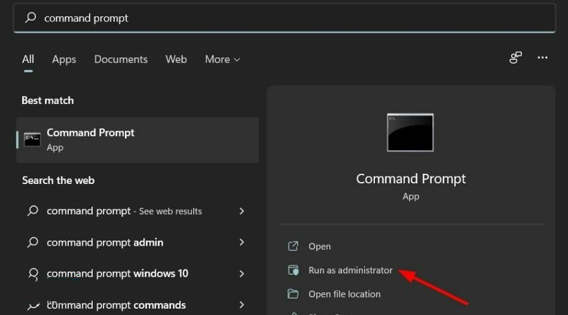Click the feedback/share icon near the ellipsis

click(516, 58)
